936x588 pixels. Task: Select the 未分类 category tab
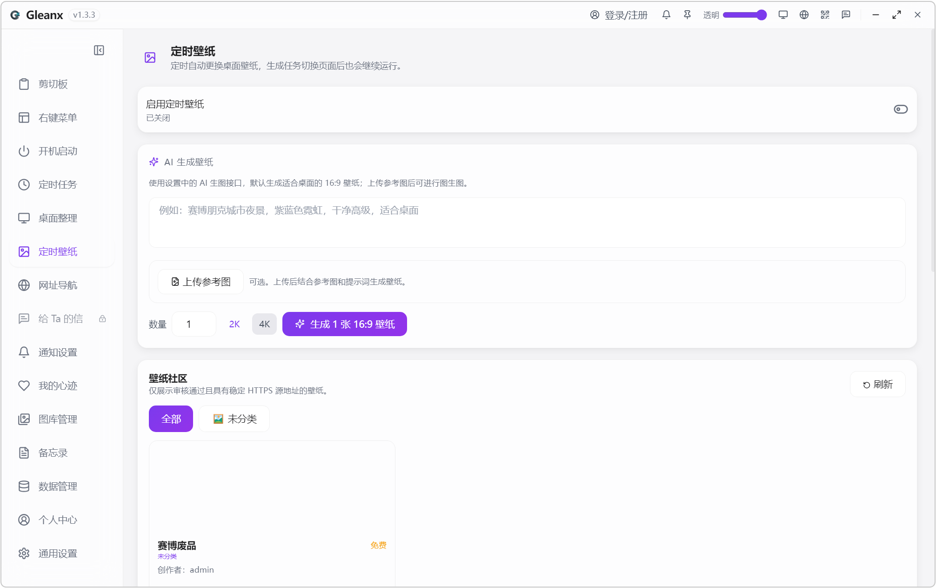click(234, 419)
